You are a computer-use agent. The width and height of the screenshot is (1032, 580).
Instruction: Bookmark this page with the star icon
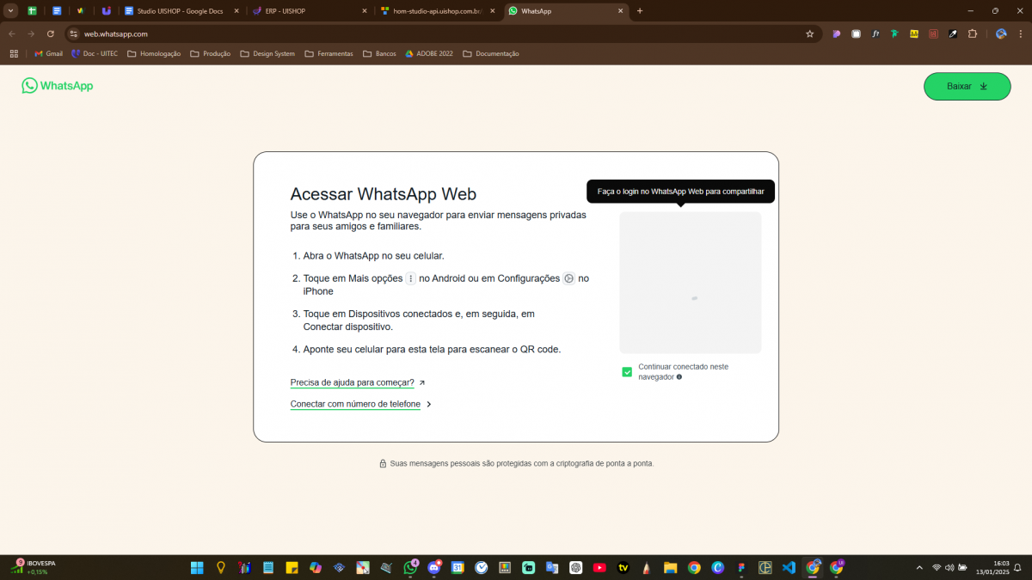[x=809, y=34]
